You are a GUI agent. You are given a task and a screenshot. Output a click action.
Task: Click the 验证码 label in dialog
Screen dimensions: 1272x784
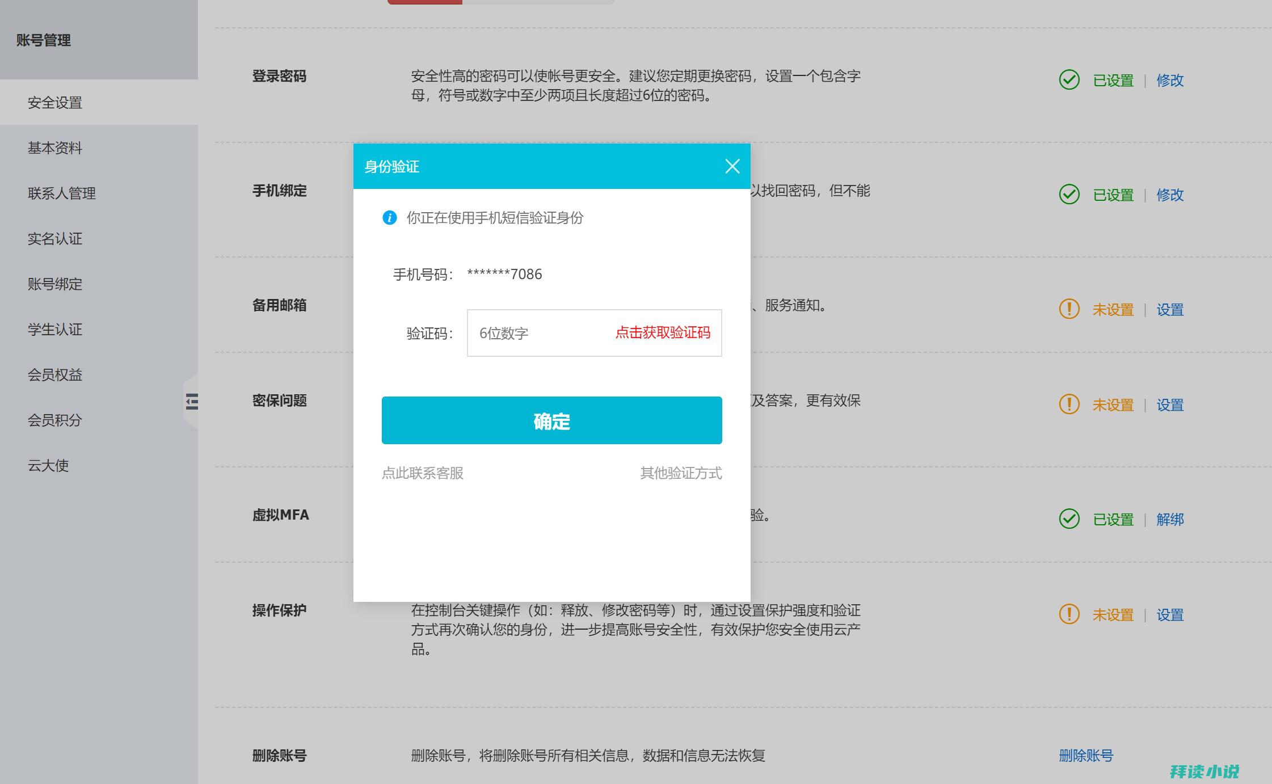coord(430,334)
